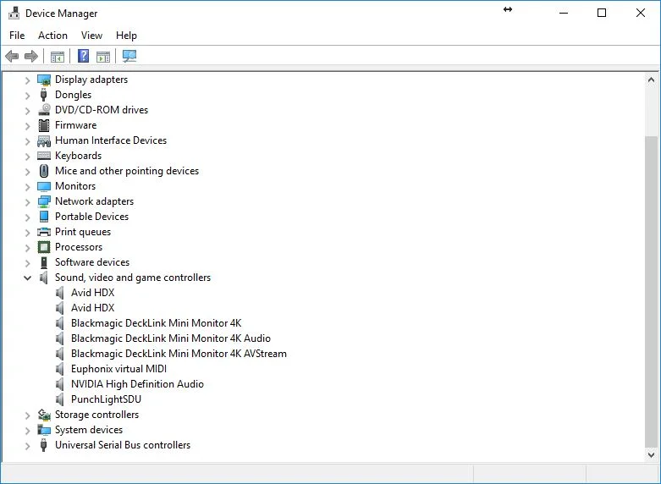Image resolution: width=661 pixels, height=484 pixels.
Task: Collapse Sound, video and game controllers
Action: point(27,278)
